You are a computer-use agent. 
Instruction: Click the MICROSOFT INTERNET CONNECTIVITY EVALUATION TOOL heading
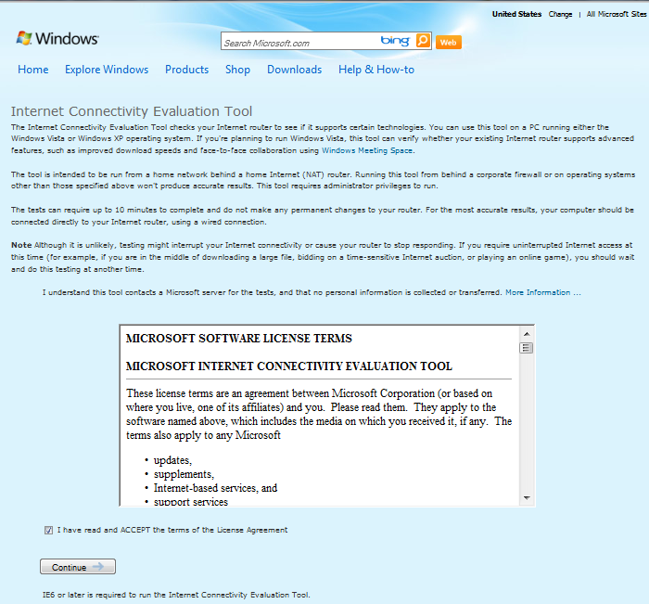[x=289, y=366]
